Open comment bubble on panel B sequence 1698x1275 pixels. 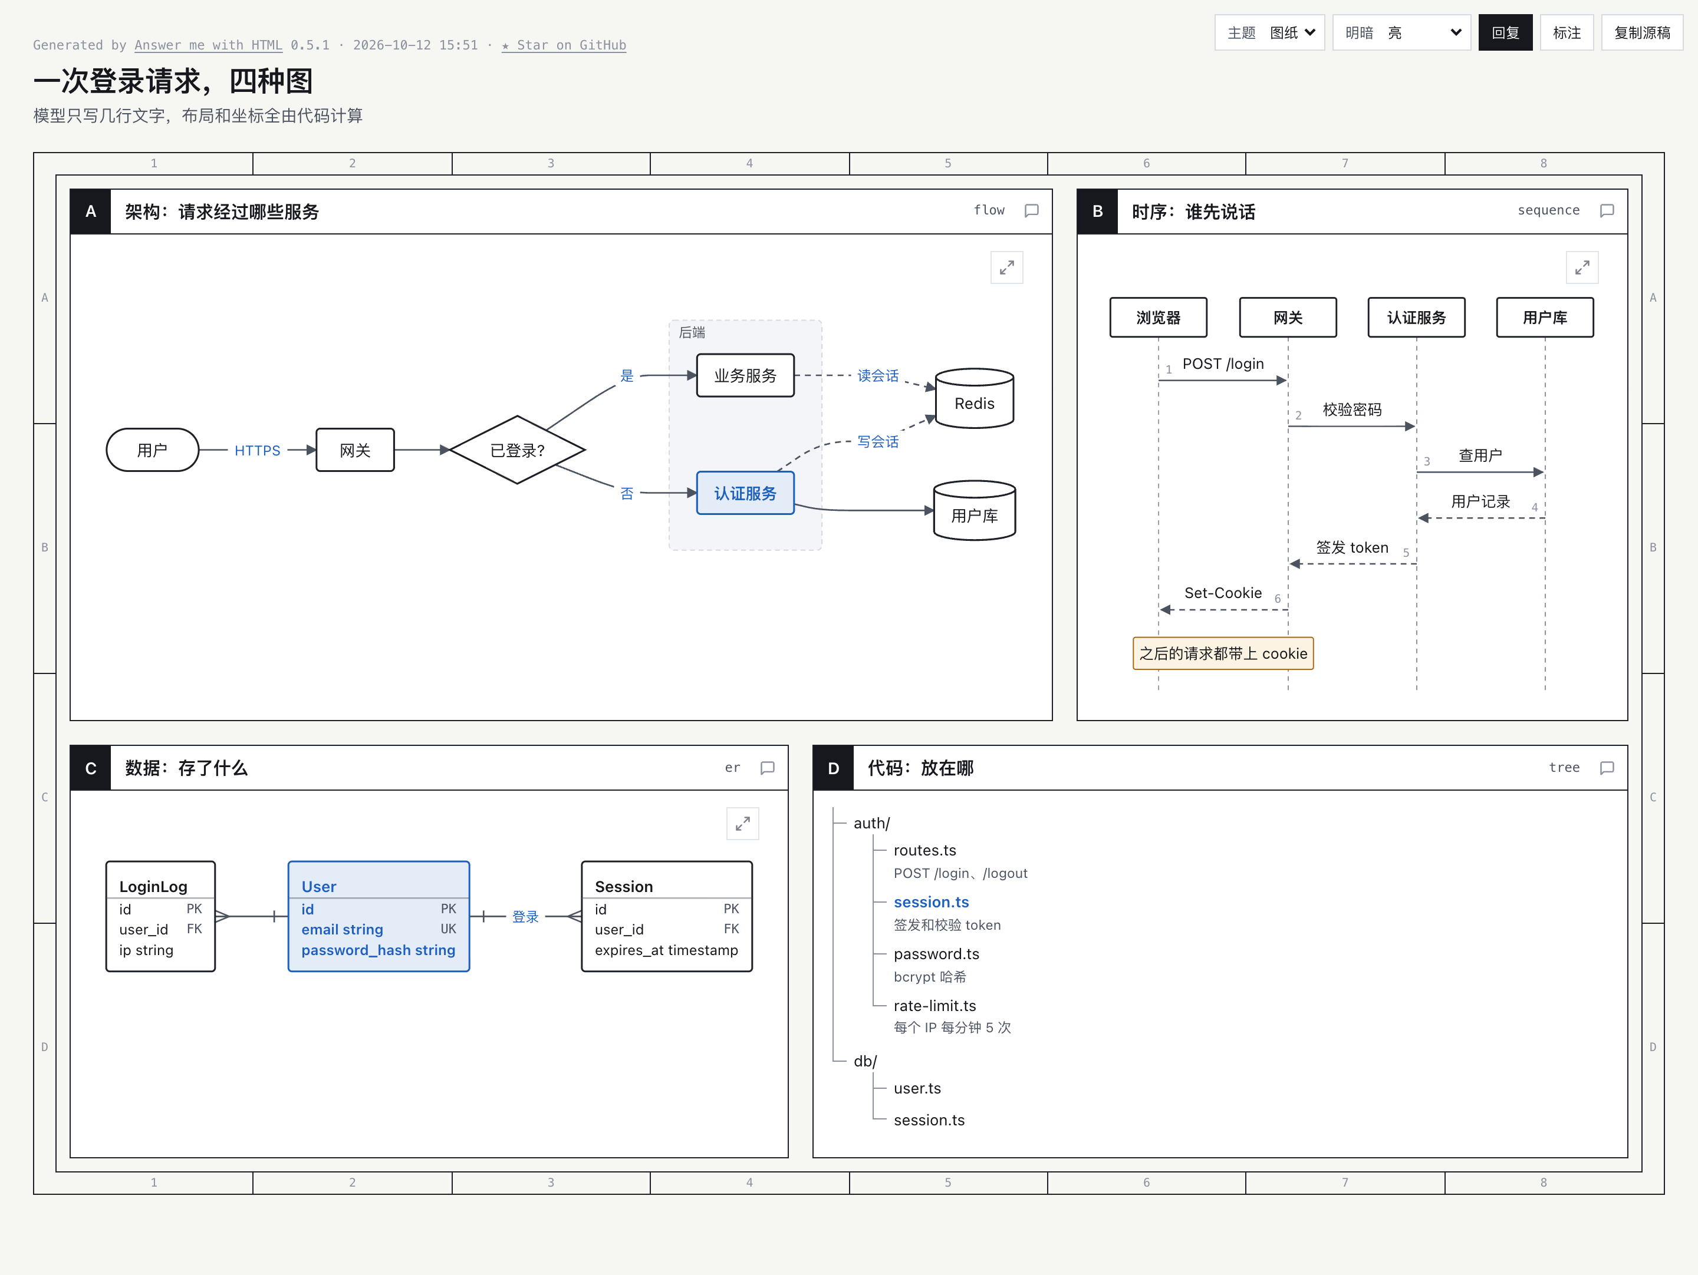pos(1607,210)
